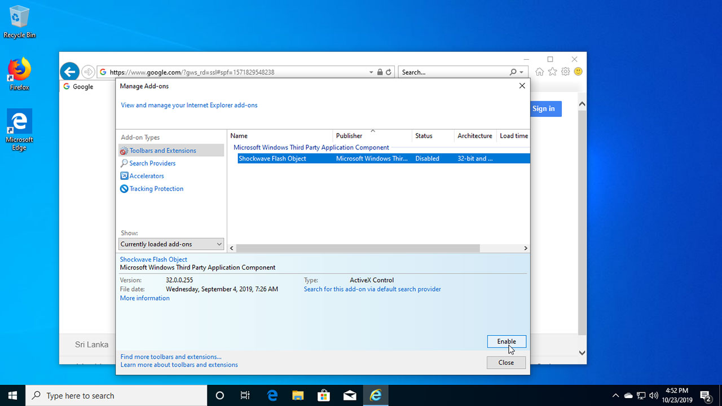The height and width of the screenshot is (406, 722).
Task: Open the Windows Start menu
Action: [x=12, y=395]
